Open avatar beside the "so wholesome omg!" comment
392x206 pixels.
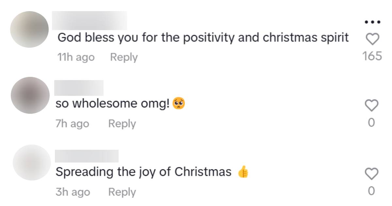click(30, 95)
